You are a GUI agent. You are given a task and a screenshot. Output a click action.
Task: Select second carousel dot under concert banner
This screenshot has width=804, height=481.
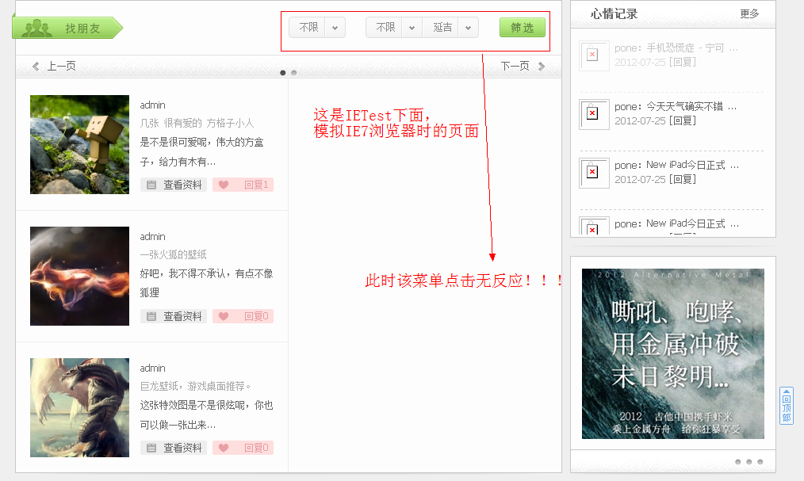point(749,462)
